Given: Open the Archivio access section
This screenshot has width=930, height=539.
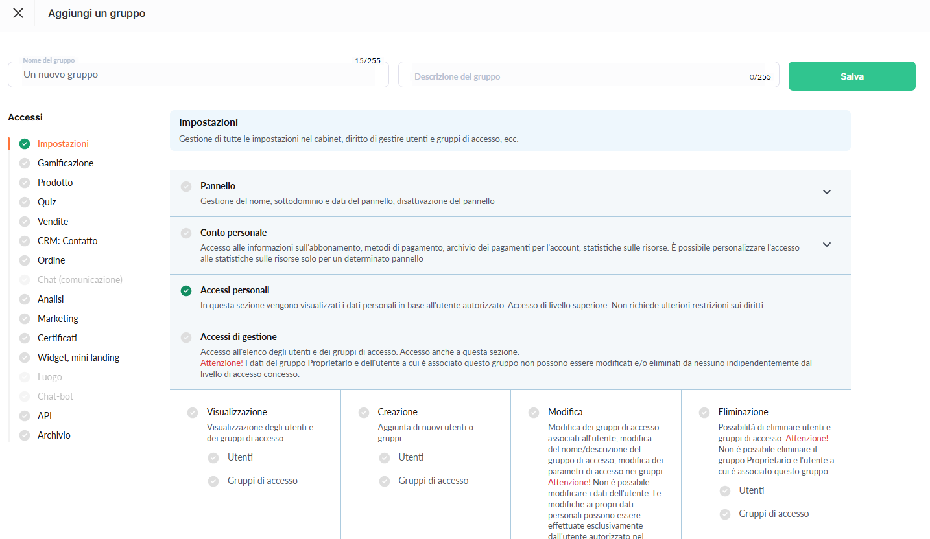Looking at the screenshot, I should pyautogui.click(x=54, y=435).
